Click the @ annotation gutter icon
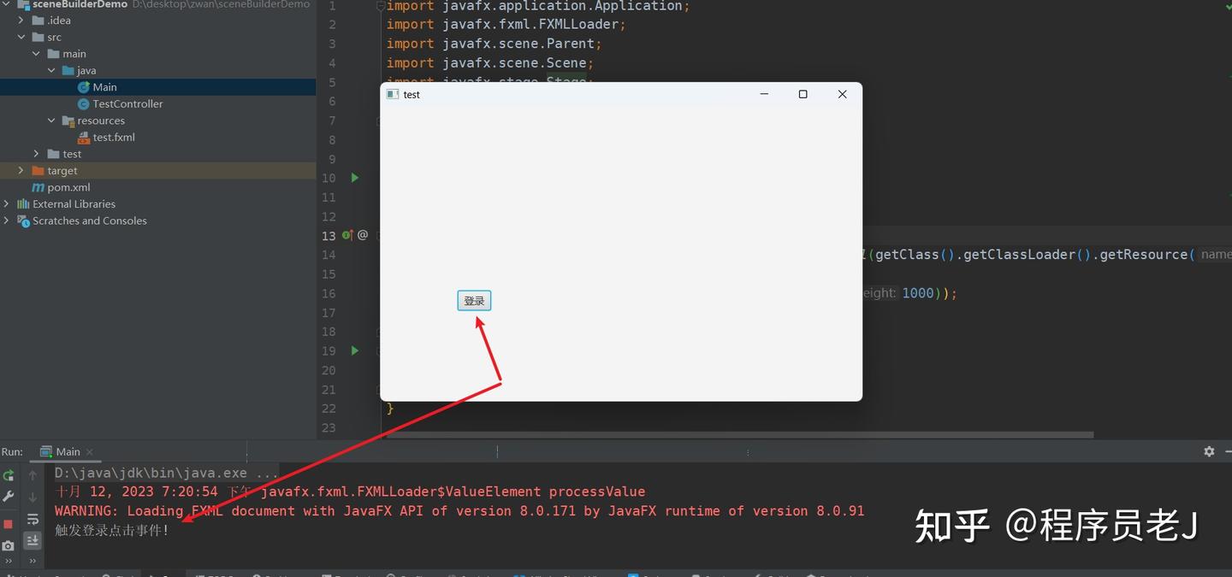 pos(363,234)
